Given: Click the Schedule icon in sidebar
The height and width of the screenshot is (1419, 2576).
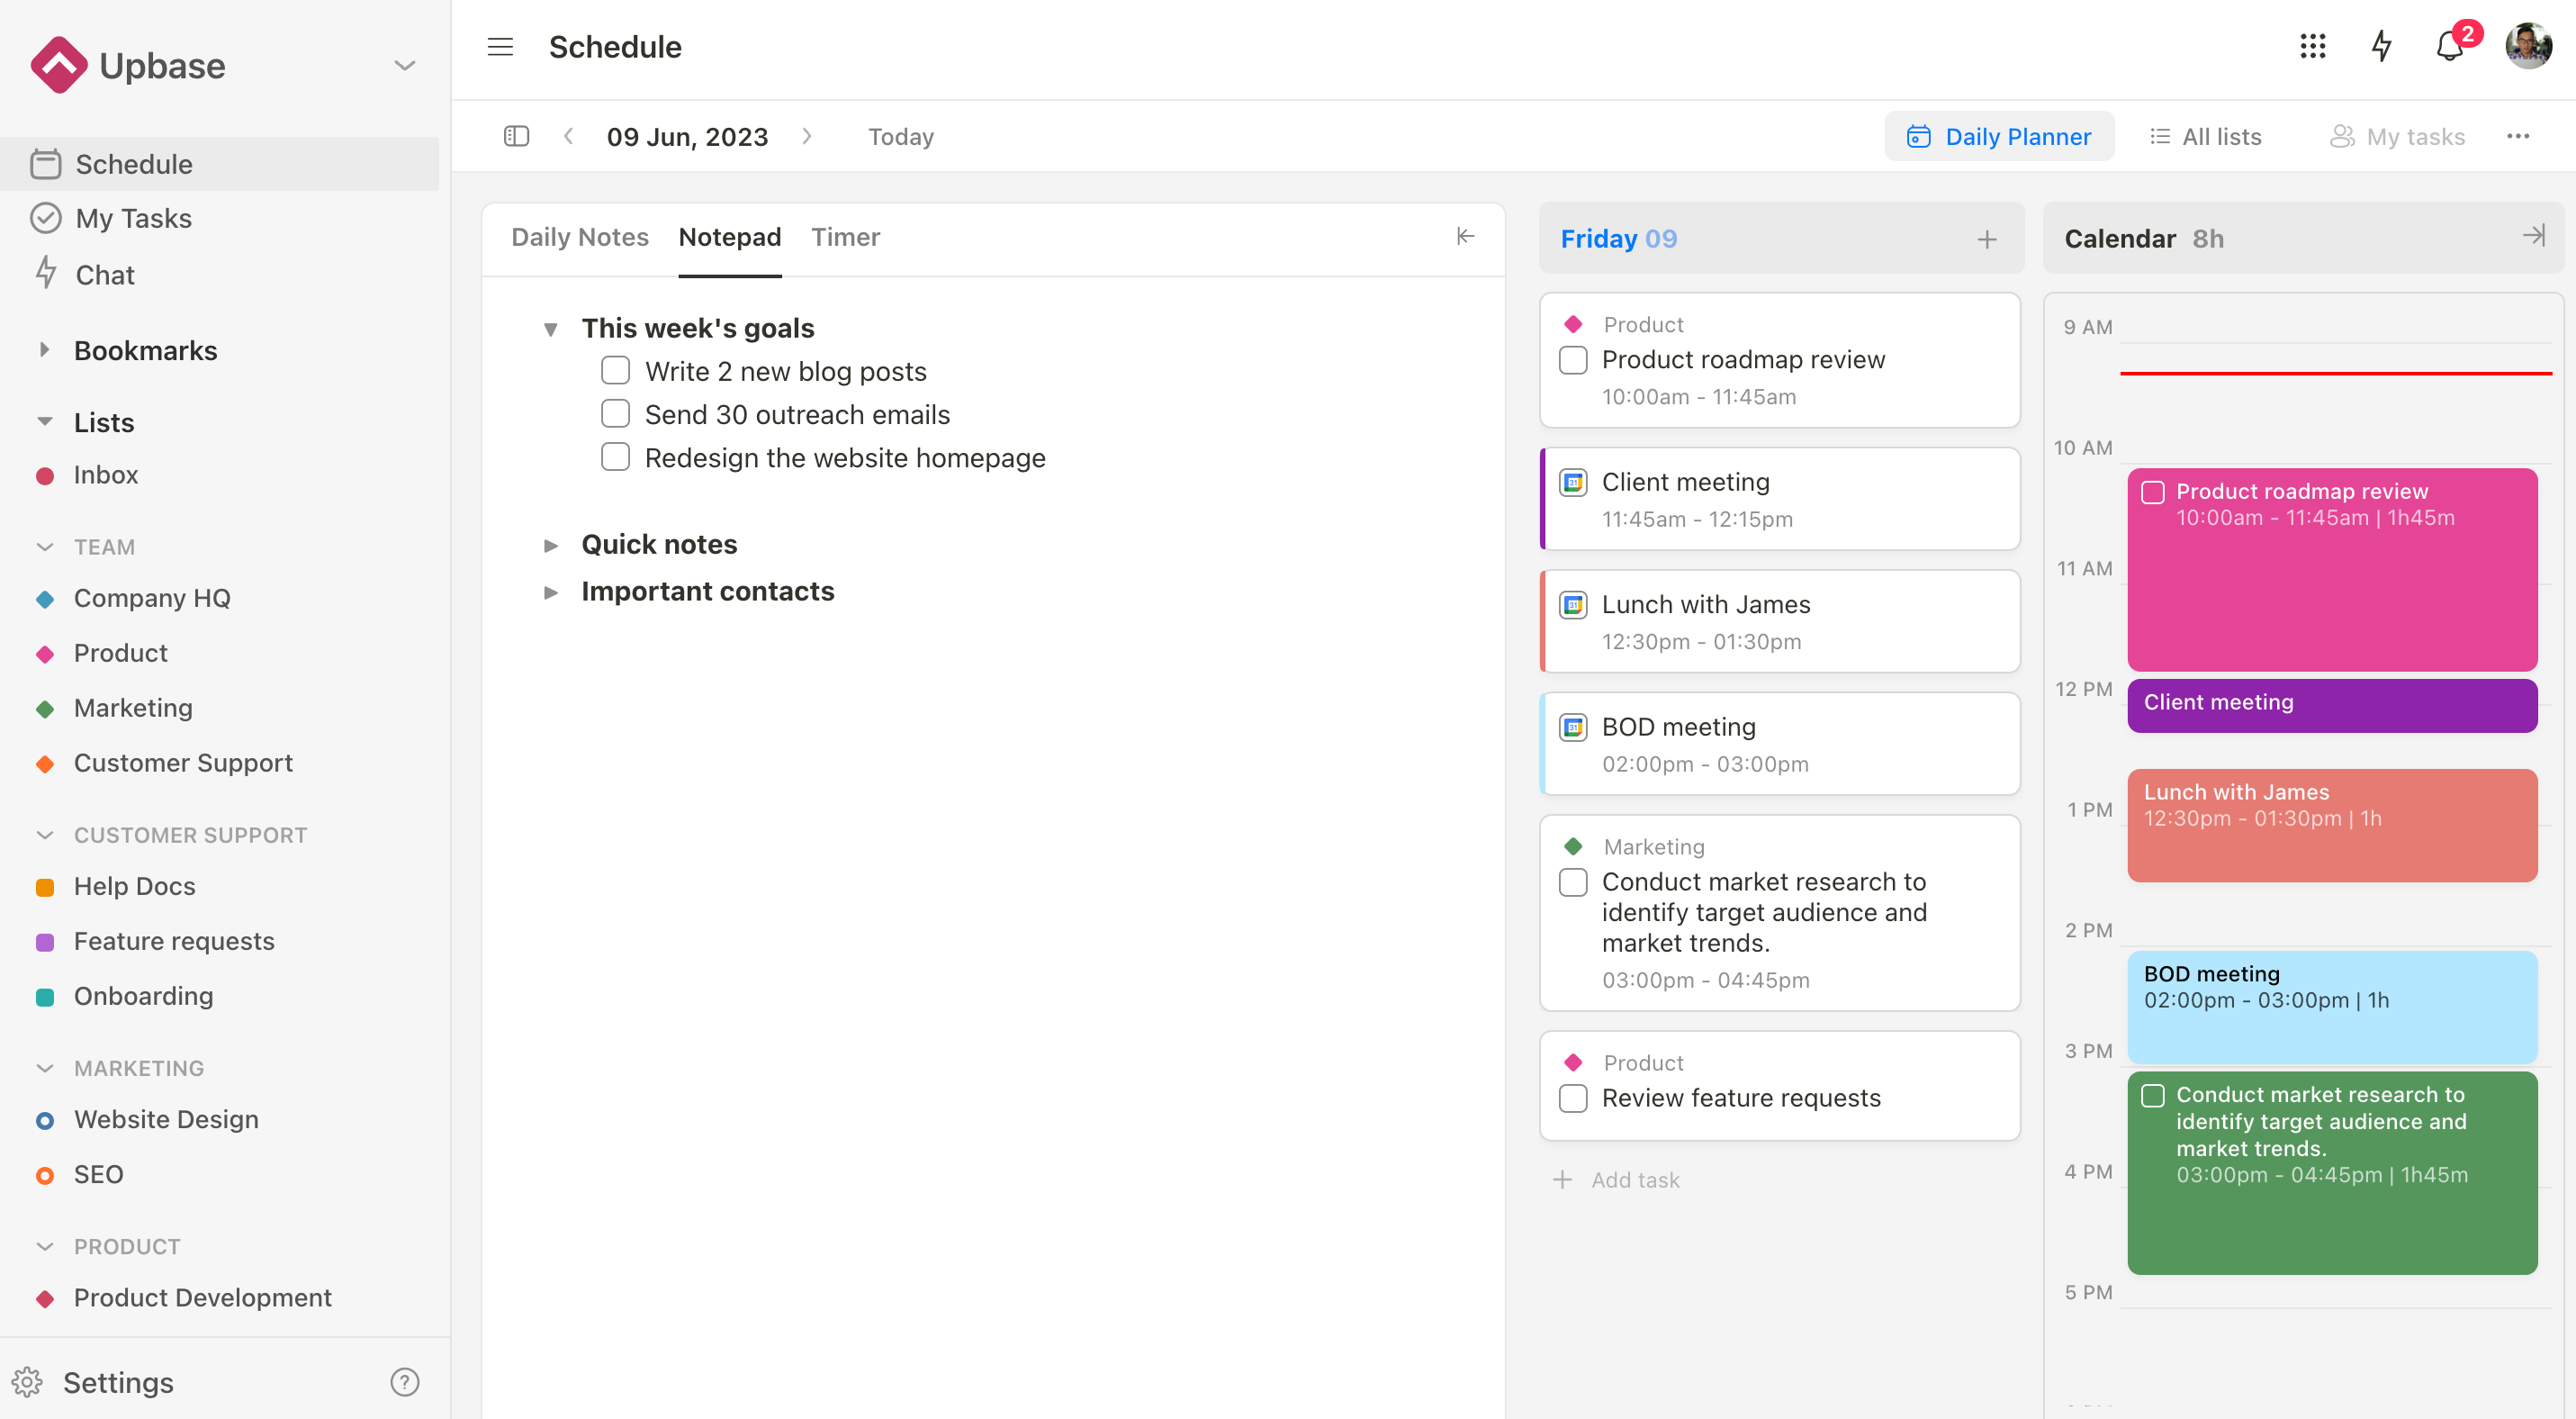Looking at the screenshot, I should [x=45, y=163].
